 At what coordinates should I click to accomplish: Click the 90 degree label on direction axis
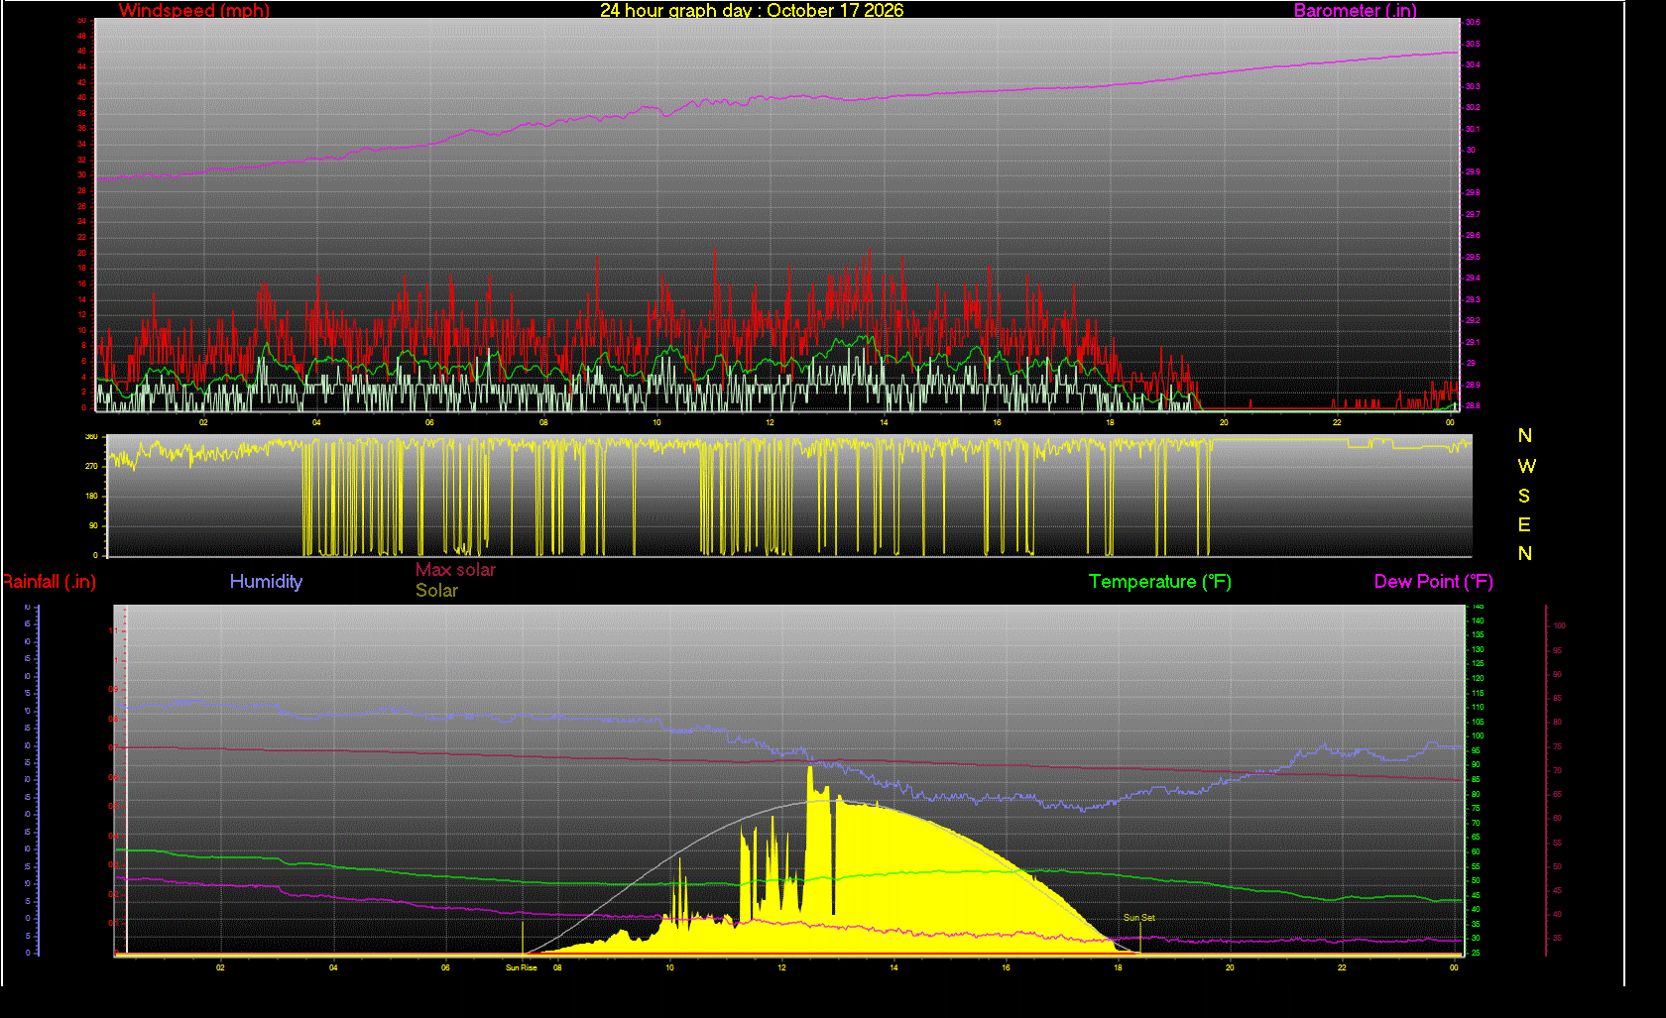click(x=93, y=525)
